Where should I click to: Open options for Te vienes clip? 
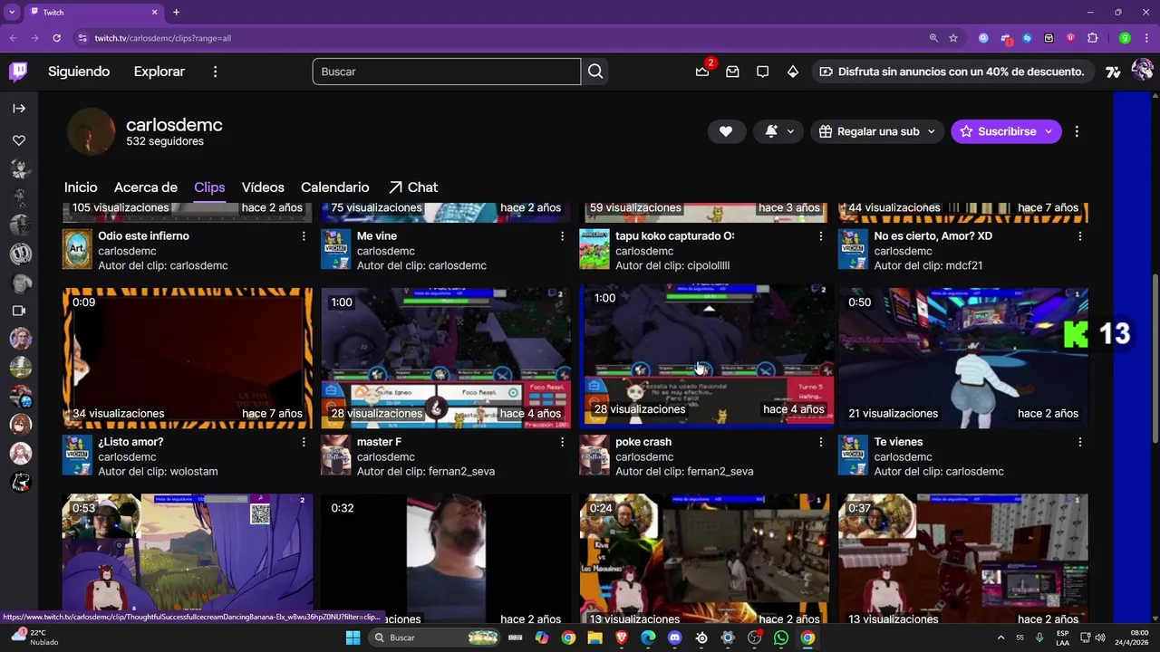1079,442
